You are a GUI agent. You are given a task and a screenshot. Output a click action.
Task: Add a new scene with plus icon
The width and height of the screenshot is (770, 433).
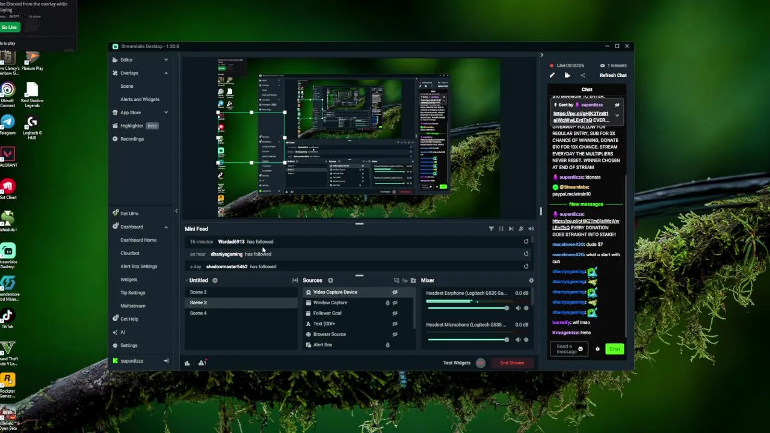(215, 280)
